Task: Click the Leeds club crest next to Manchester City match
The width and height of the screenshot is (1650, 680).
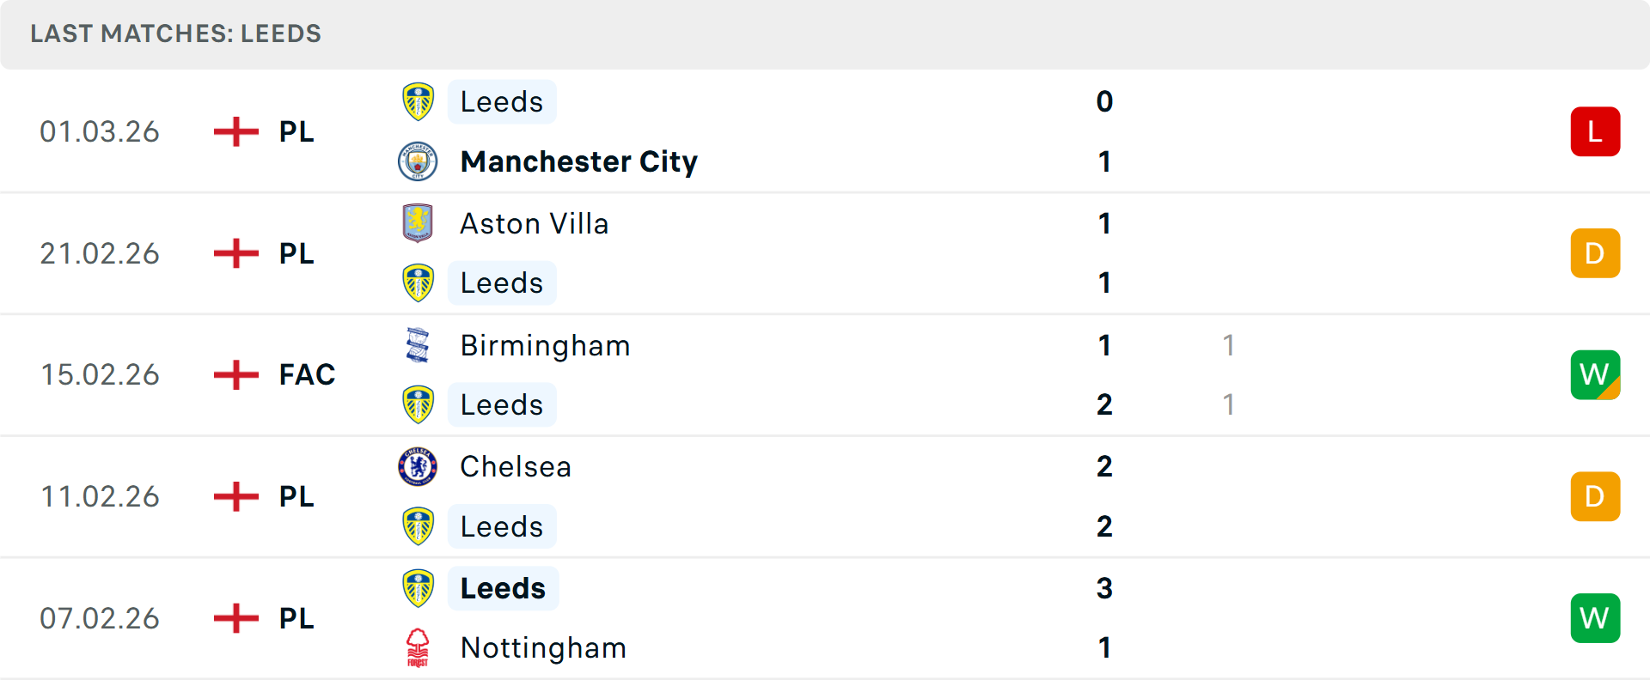Action: pyautogui.click(x=418, y=101)
